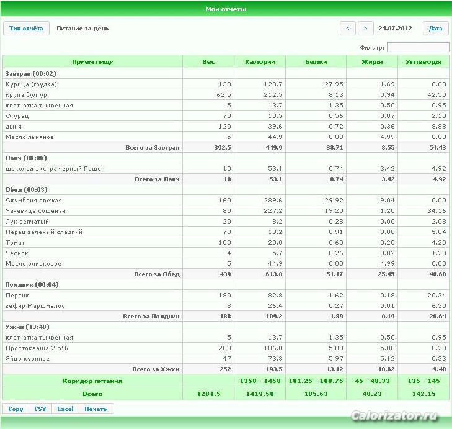Select the Простокваша 2.5% food row

226,348
